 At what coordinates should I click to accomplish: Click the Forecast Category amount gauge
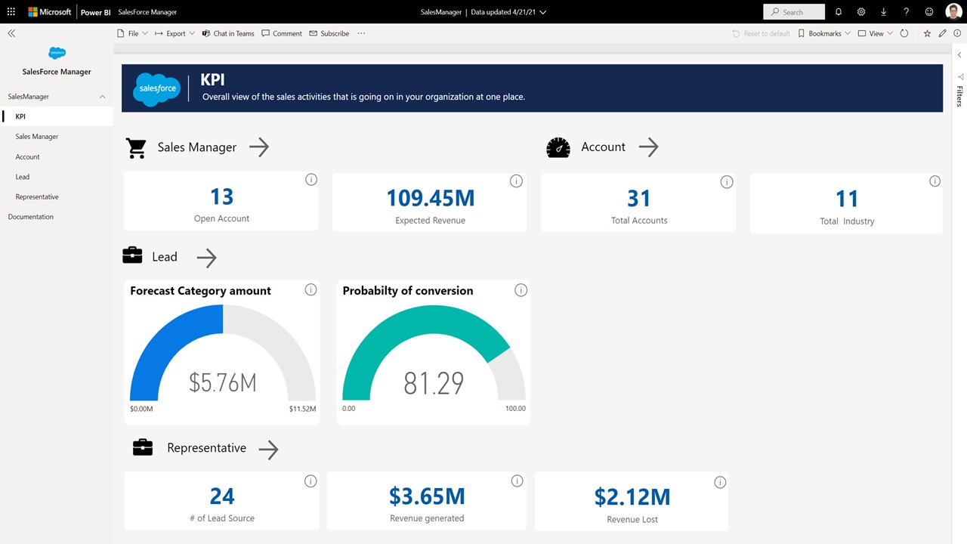(223, 352)
